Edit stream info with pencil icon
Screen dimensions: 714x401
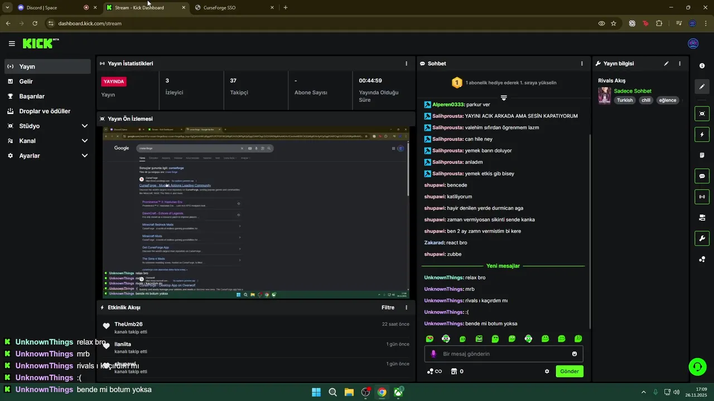[666, 63]
